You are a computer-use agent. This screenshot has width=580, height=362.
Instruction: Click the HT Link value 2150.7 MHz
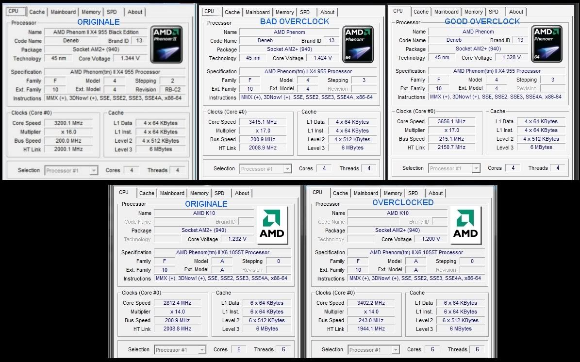(x=452, y=147)
